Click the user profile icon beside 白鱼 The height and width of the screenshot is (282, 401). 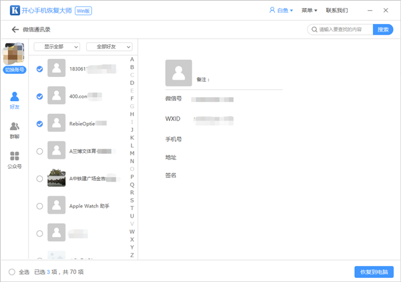coord(272,10)
